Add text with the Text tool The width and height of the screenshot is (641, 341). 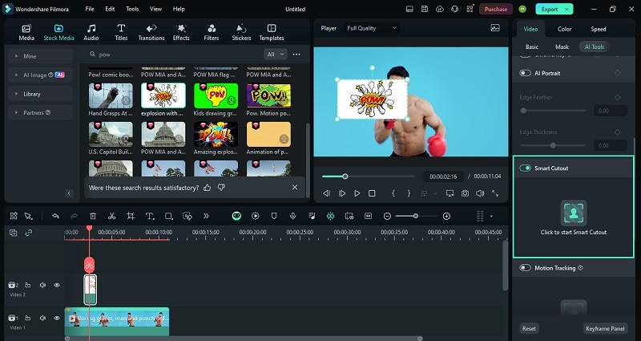[x=150, y=216]
